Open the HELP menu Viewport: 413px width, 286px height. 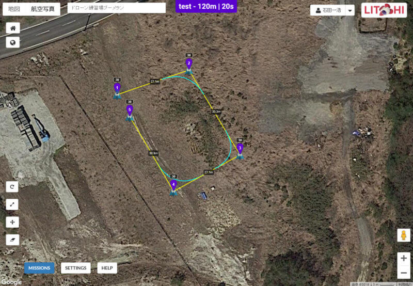coord(107,268)
